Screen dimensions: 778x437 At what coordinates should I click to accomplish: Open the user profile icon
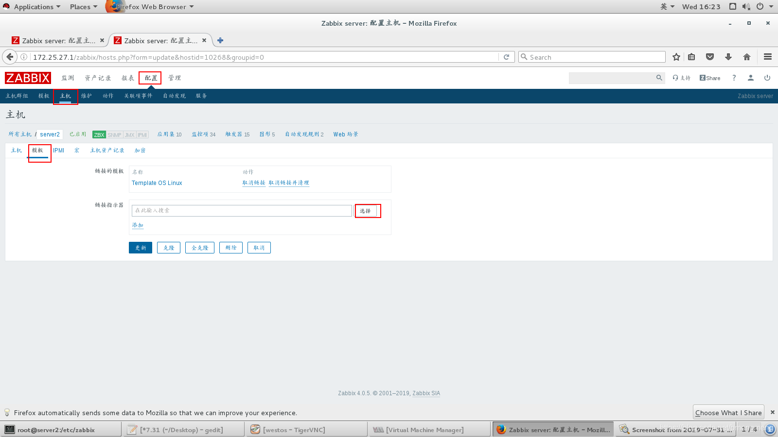(x=751, y=78)
